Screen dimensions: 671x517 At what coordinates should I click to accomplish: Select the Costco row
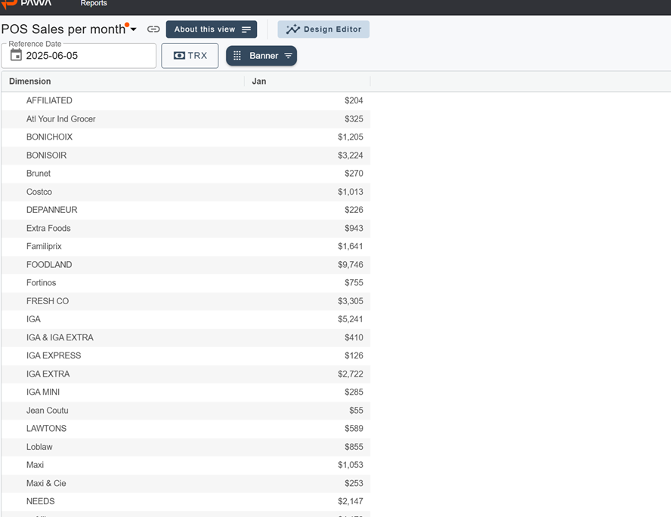coord(186,192)
